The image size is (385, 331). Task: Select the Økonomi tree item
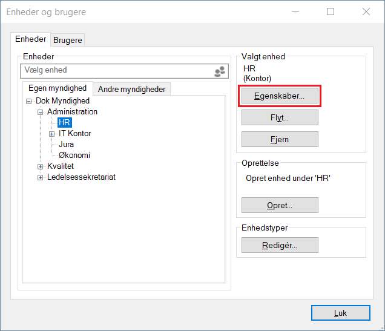click(74, 156)
